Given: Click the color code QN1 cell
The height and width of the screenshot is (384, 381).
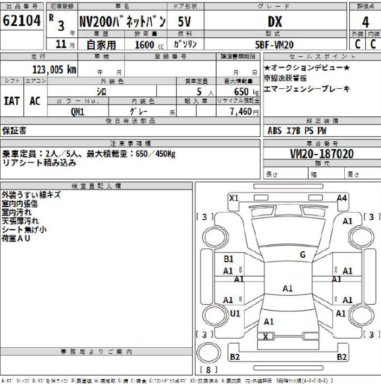Looking at the screenshot, I should click(x=78, y=112).
